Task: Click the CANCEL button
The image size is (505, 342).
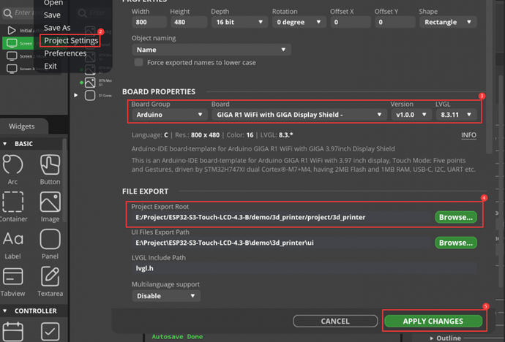Action: [335, 321]
